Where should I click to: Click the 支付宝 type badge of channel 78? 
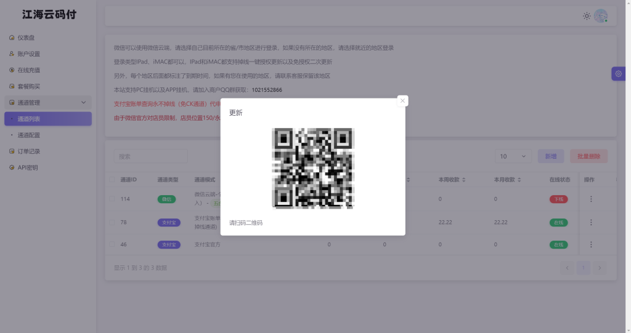pos(169,222)
